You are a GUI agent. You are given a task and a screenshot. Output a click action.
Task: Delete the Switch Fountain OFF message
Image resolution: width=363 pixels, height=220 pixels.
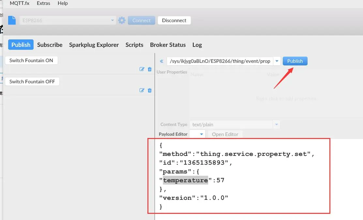[150, 90]
